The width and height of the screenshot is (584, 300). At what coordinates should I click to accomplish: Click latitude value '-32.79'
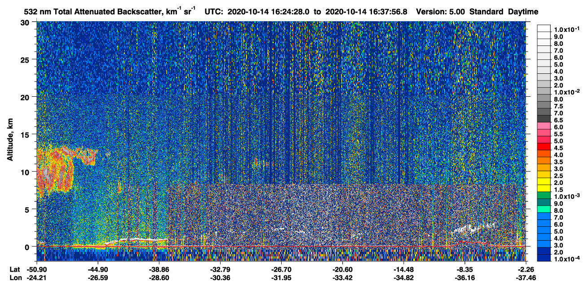pyautogui.click(x=220, y=269)
